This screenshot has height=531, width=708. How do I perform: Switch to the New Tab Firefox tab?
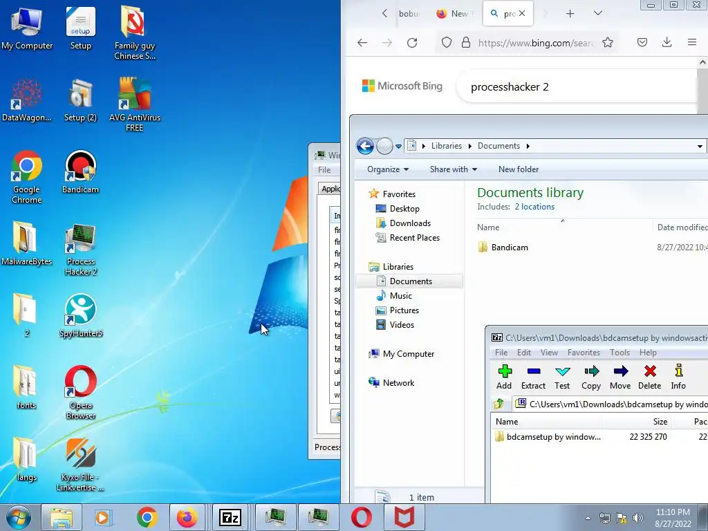coord(454,14)
